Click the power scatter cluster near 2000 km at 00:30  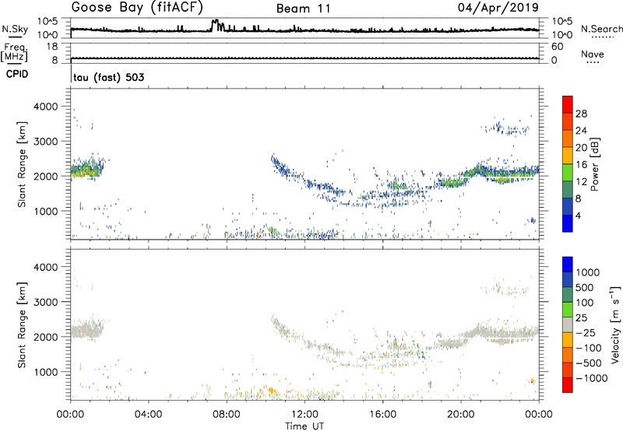(x=86, y=170)
